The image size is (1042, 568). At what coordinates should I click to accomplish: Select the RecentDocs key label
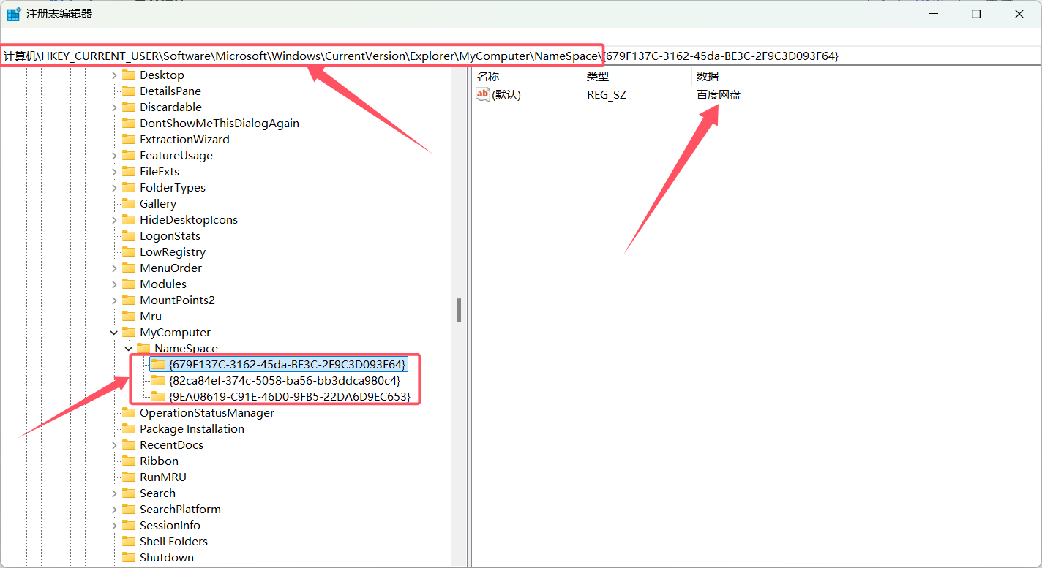coord(171,445)
